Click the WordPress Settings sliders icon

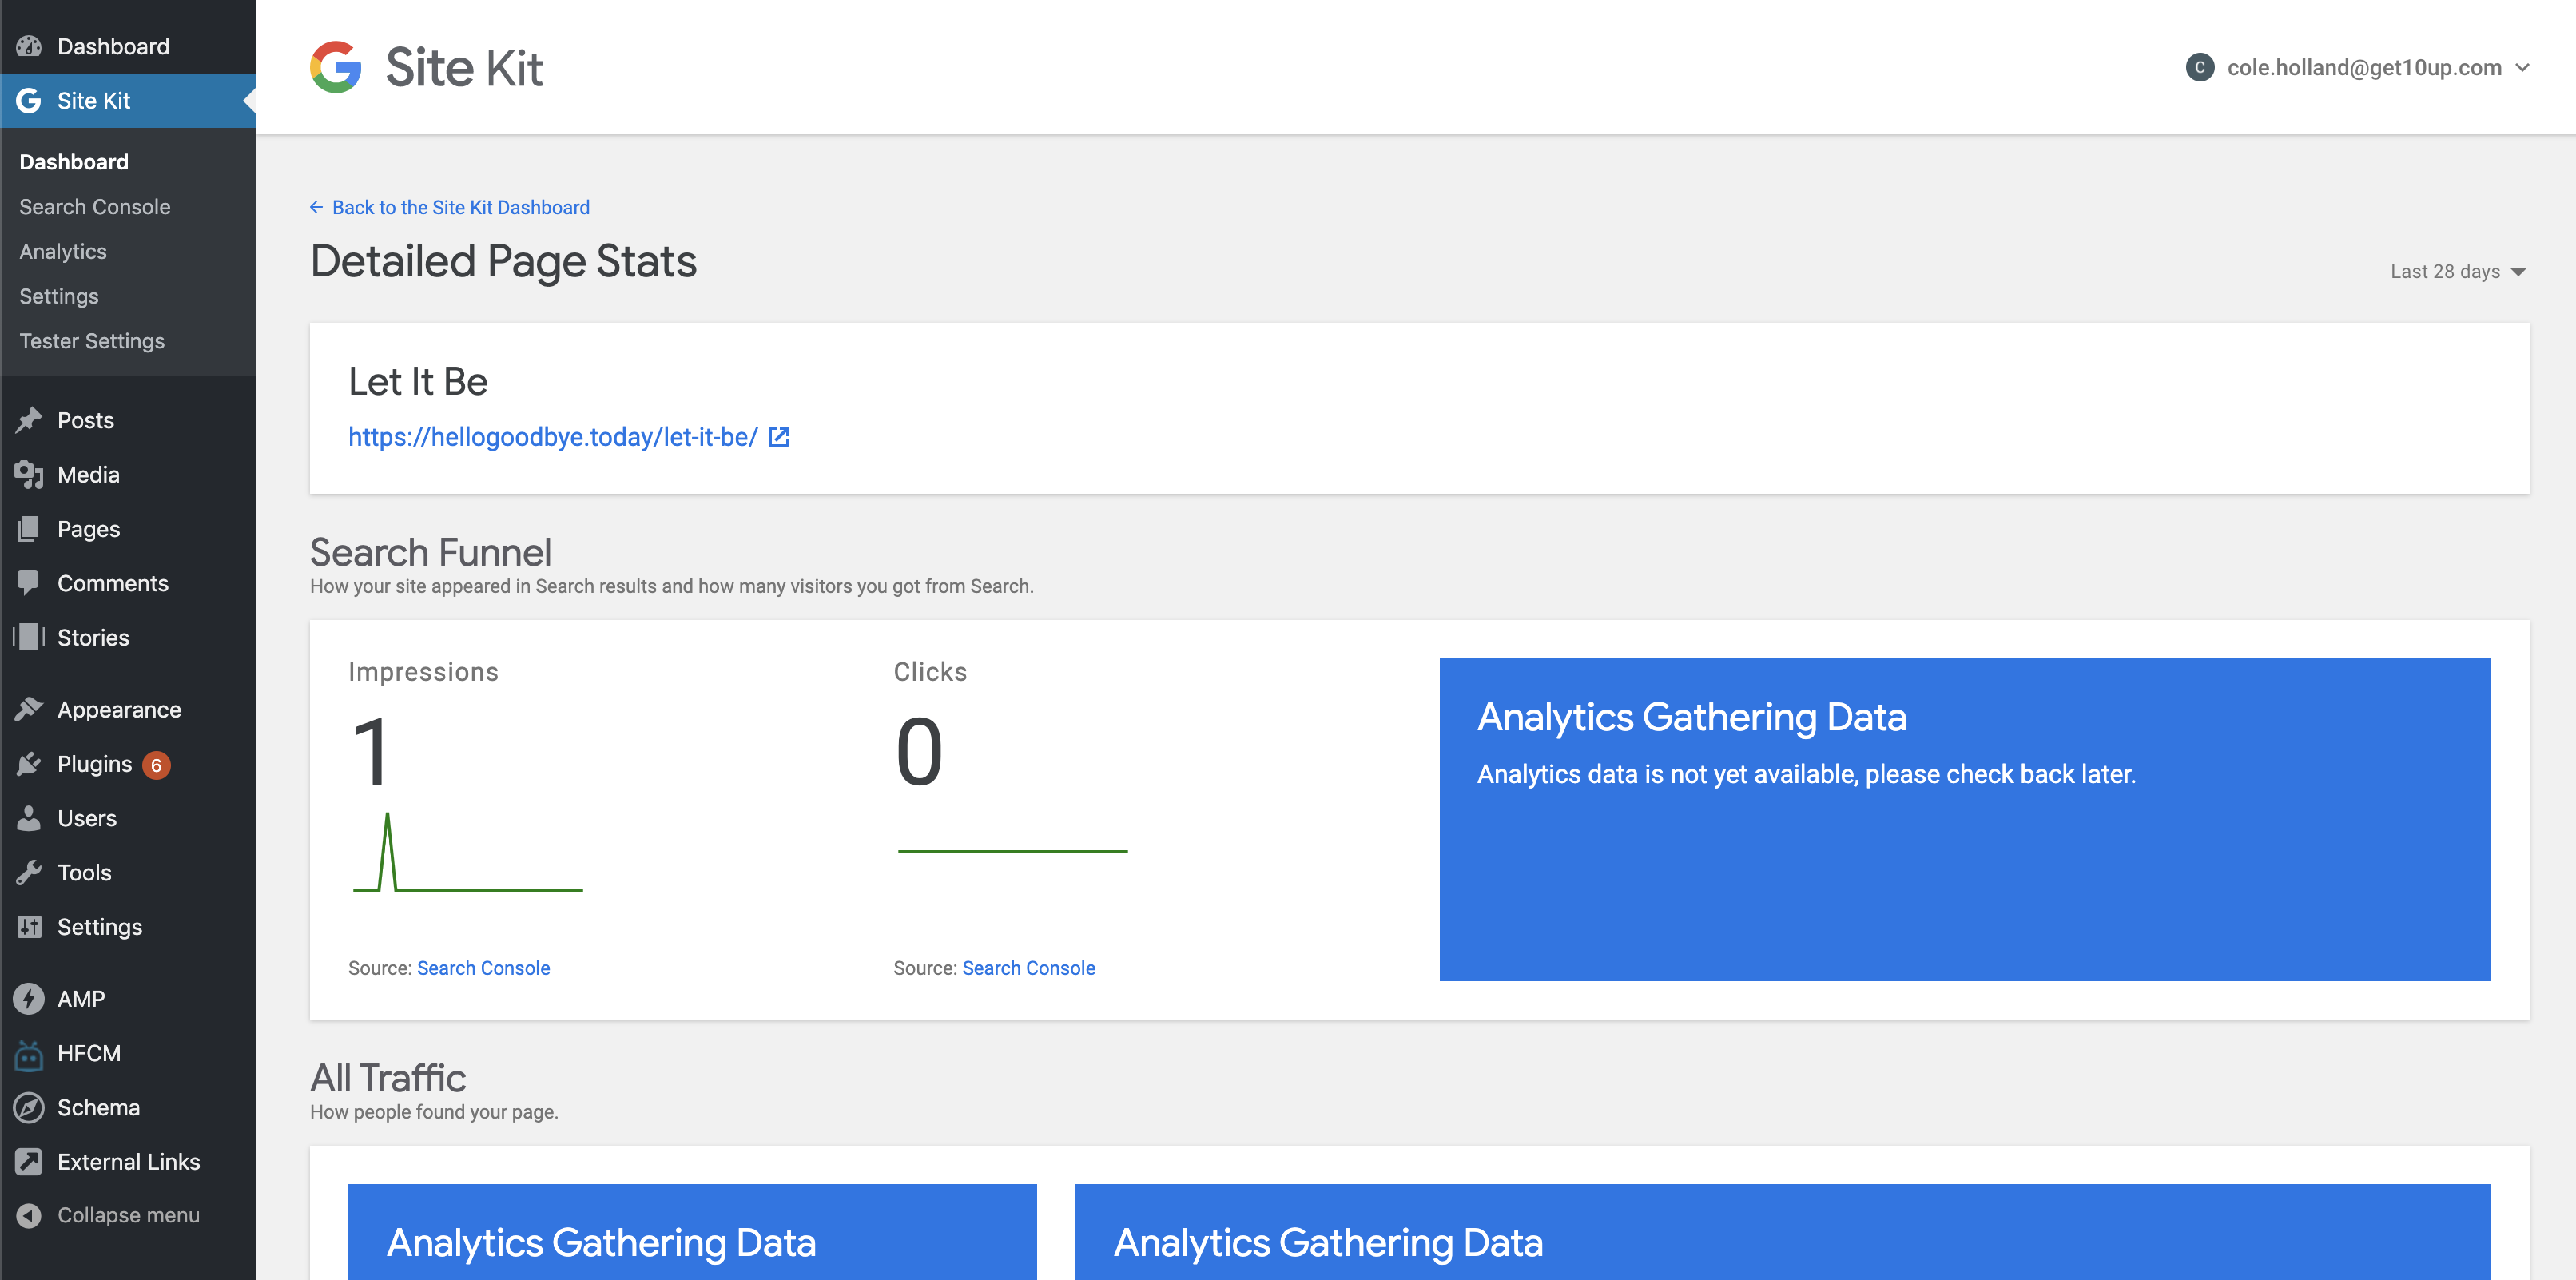29,927
